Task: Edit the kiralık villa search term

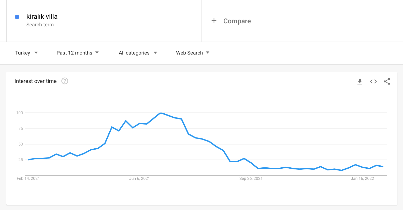Action: coord(42,16)
